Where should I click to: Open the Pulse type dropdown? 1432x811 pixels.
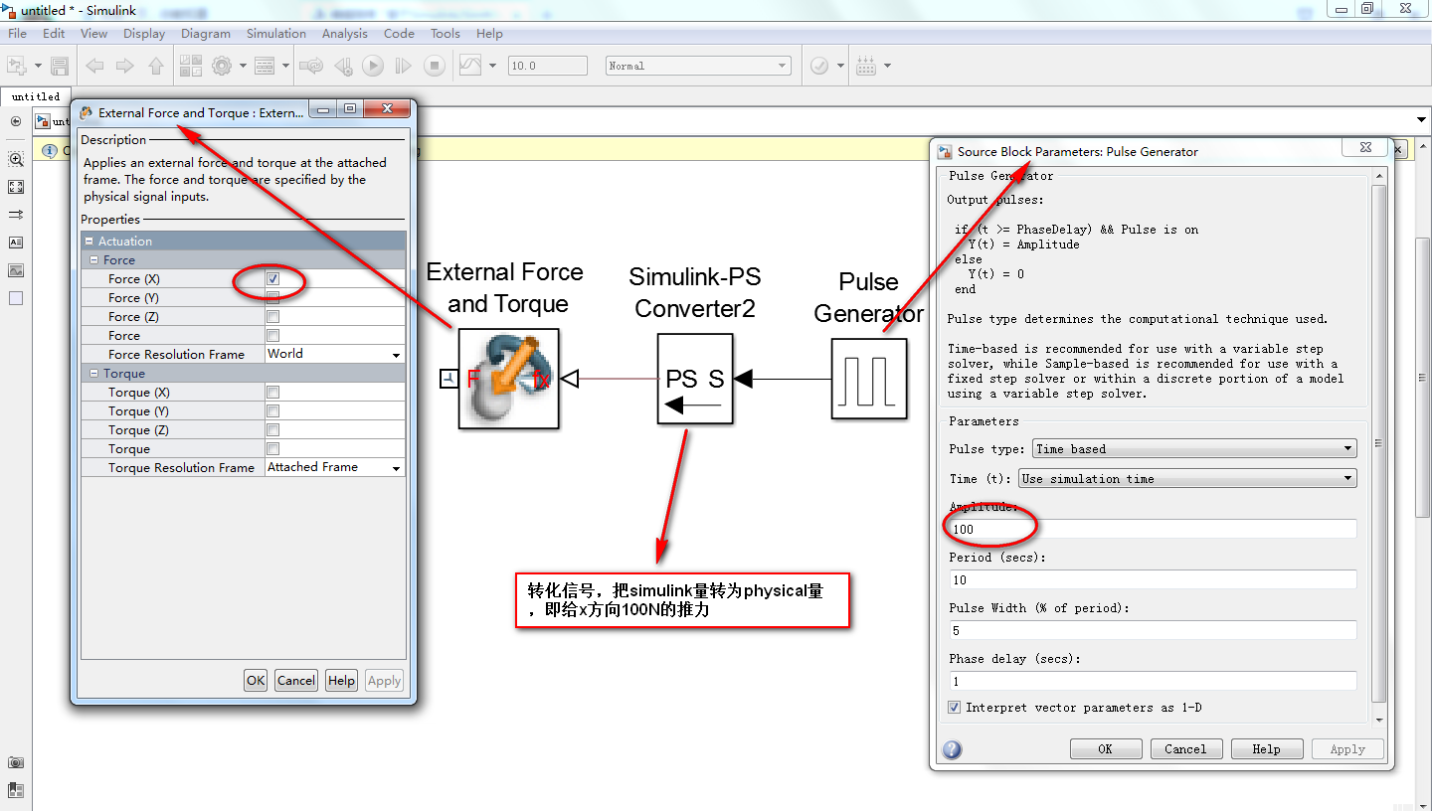point(1194,449)
